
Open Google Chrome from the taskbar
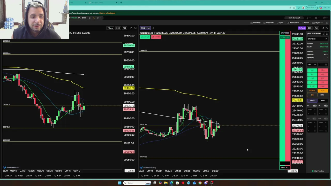click(200, 183)
